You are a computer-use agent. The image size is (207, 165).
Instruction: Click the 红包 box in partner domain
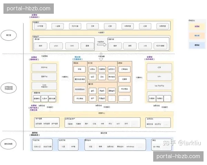coord(159,67)
